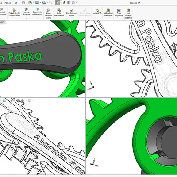Expand the Geometria odniesienia dropdown arrow
Image resolution: width=177 pixels, height=177 pixels.
coord(37,18)
